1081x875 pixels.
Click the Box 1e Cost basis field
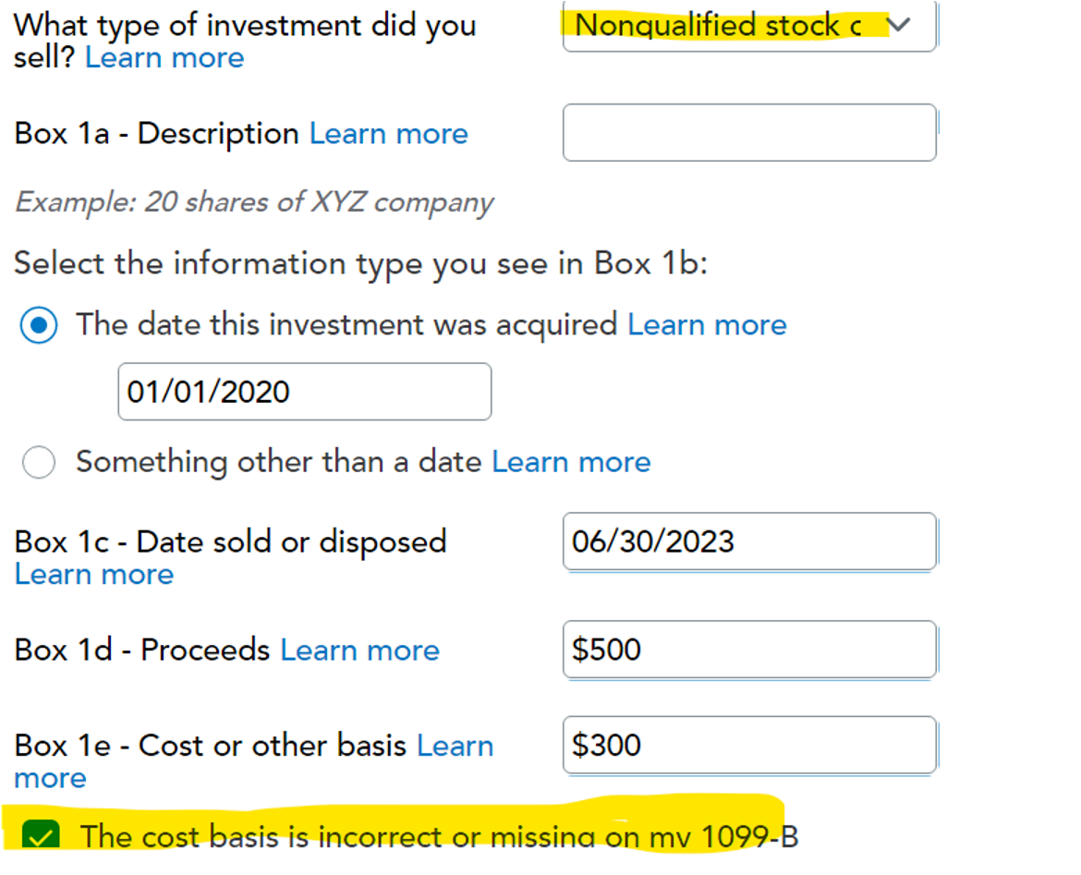point(748,746)
